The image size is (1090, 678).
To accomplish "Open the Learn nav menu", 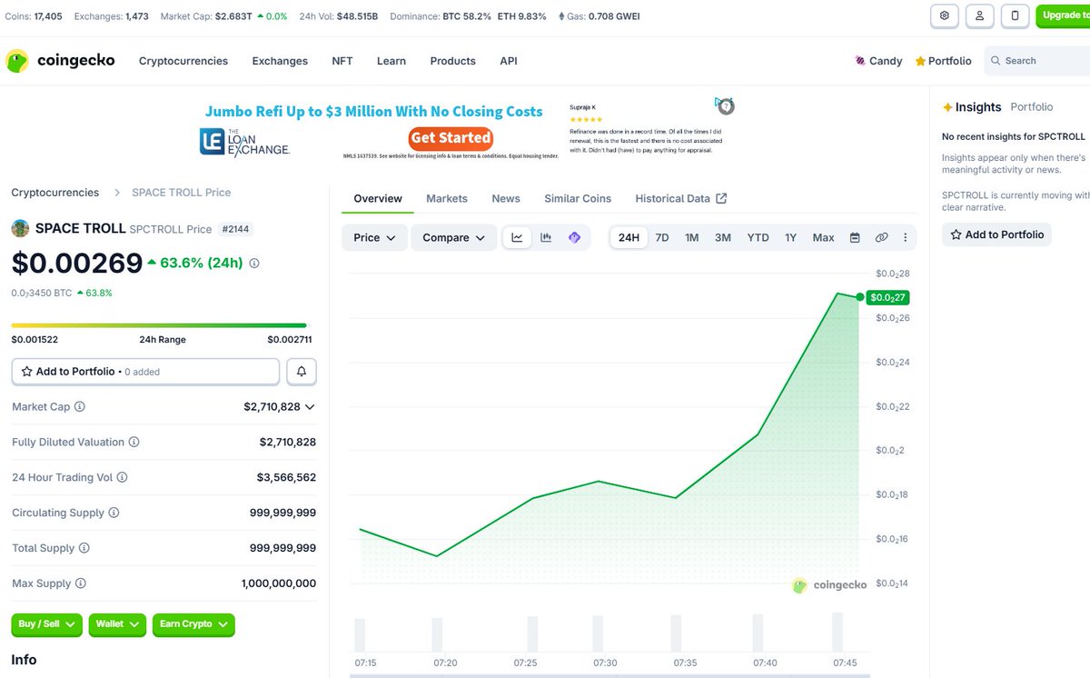I will (391, 61).
